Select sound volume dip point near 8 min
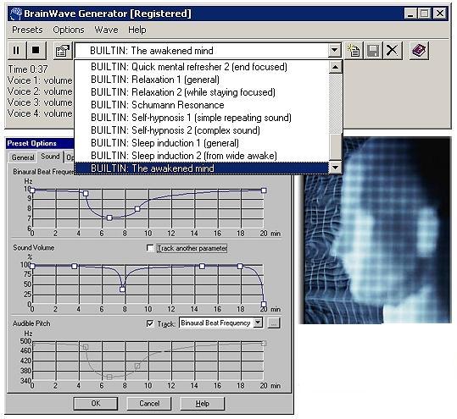The image size is (457, 419). pyautogui.click(x=122, y=289)
